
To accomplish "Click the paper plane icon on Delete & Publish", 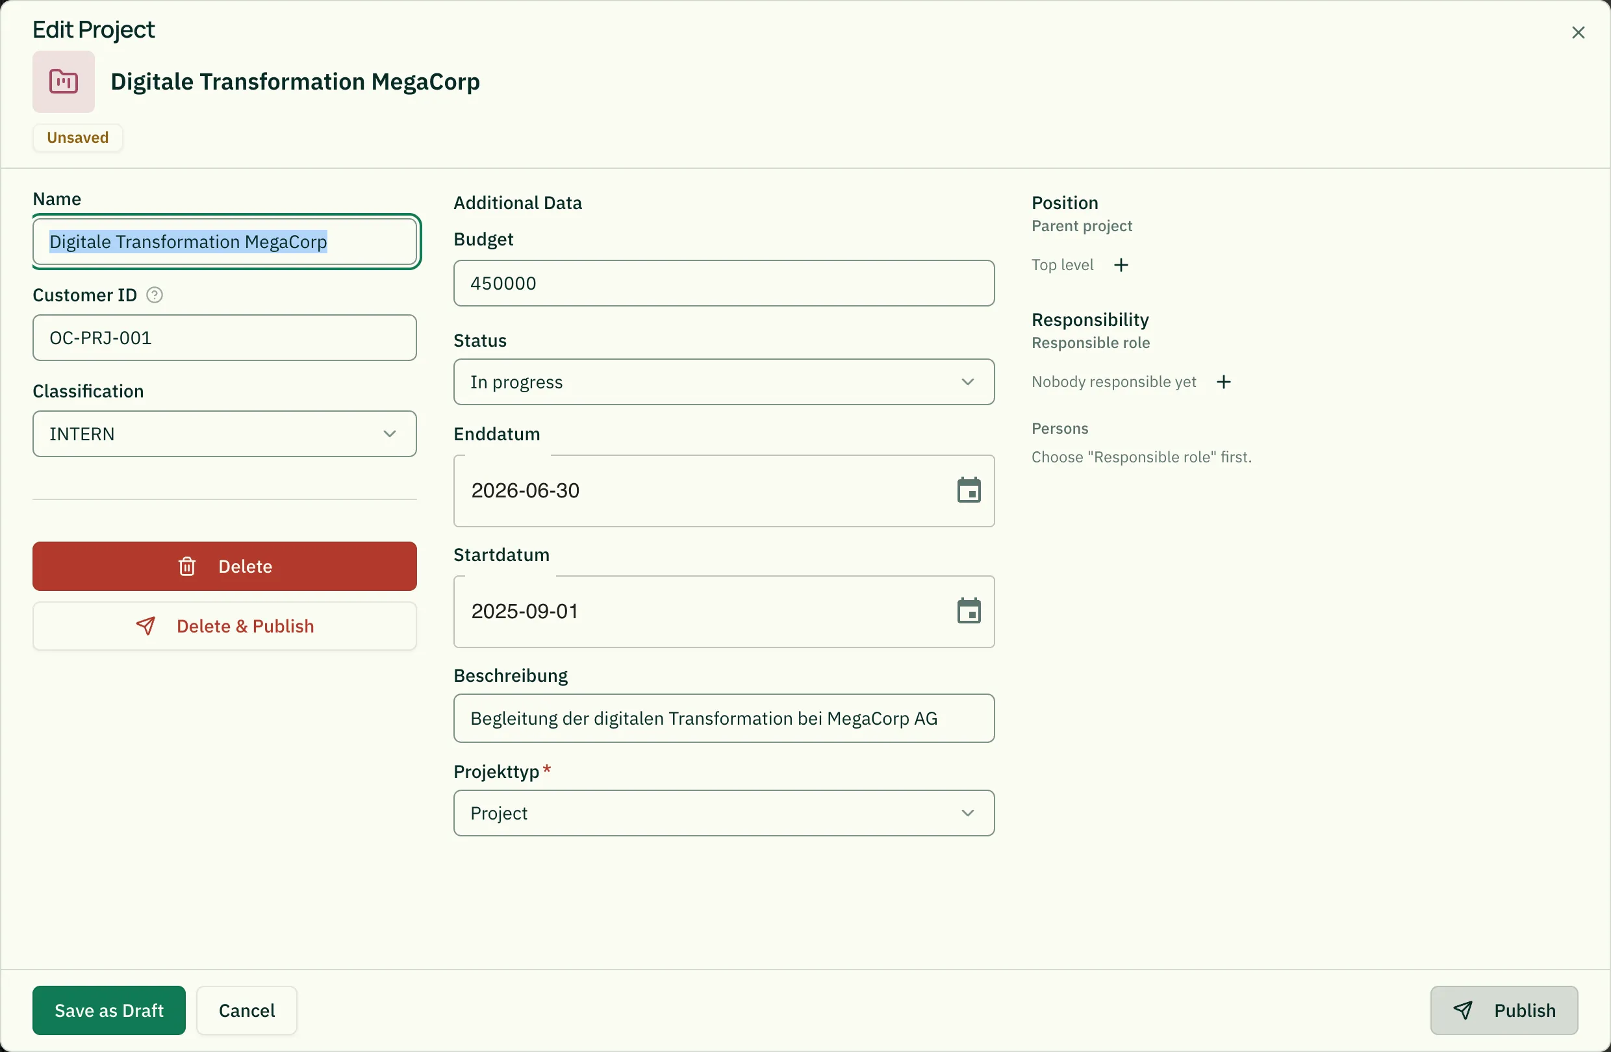I will (x=146, y=627).
